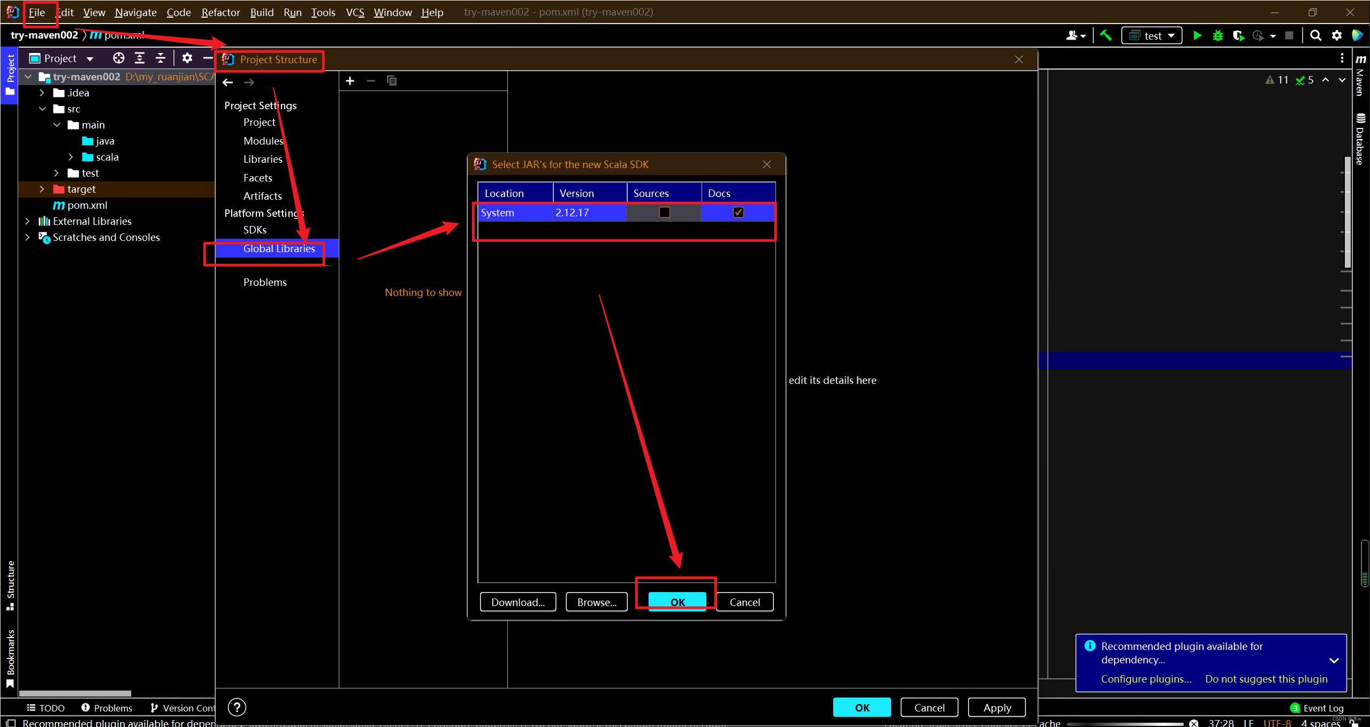Click the Configure plugins... link
Image resolution: width=1370 pixels, height=727 pixels.
(1146, 679)
